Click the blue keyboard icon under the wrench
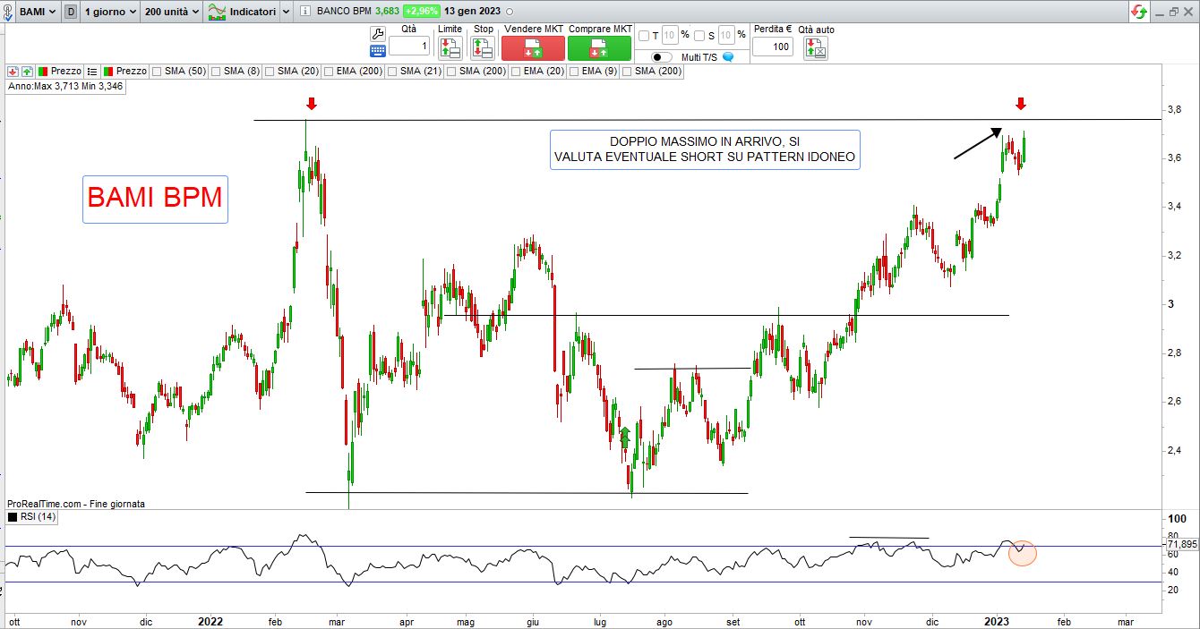The width and height of the screenshot is (1200, 629). click(377, 51)
